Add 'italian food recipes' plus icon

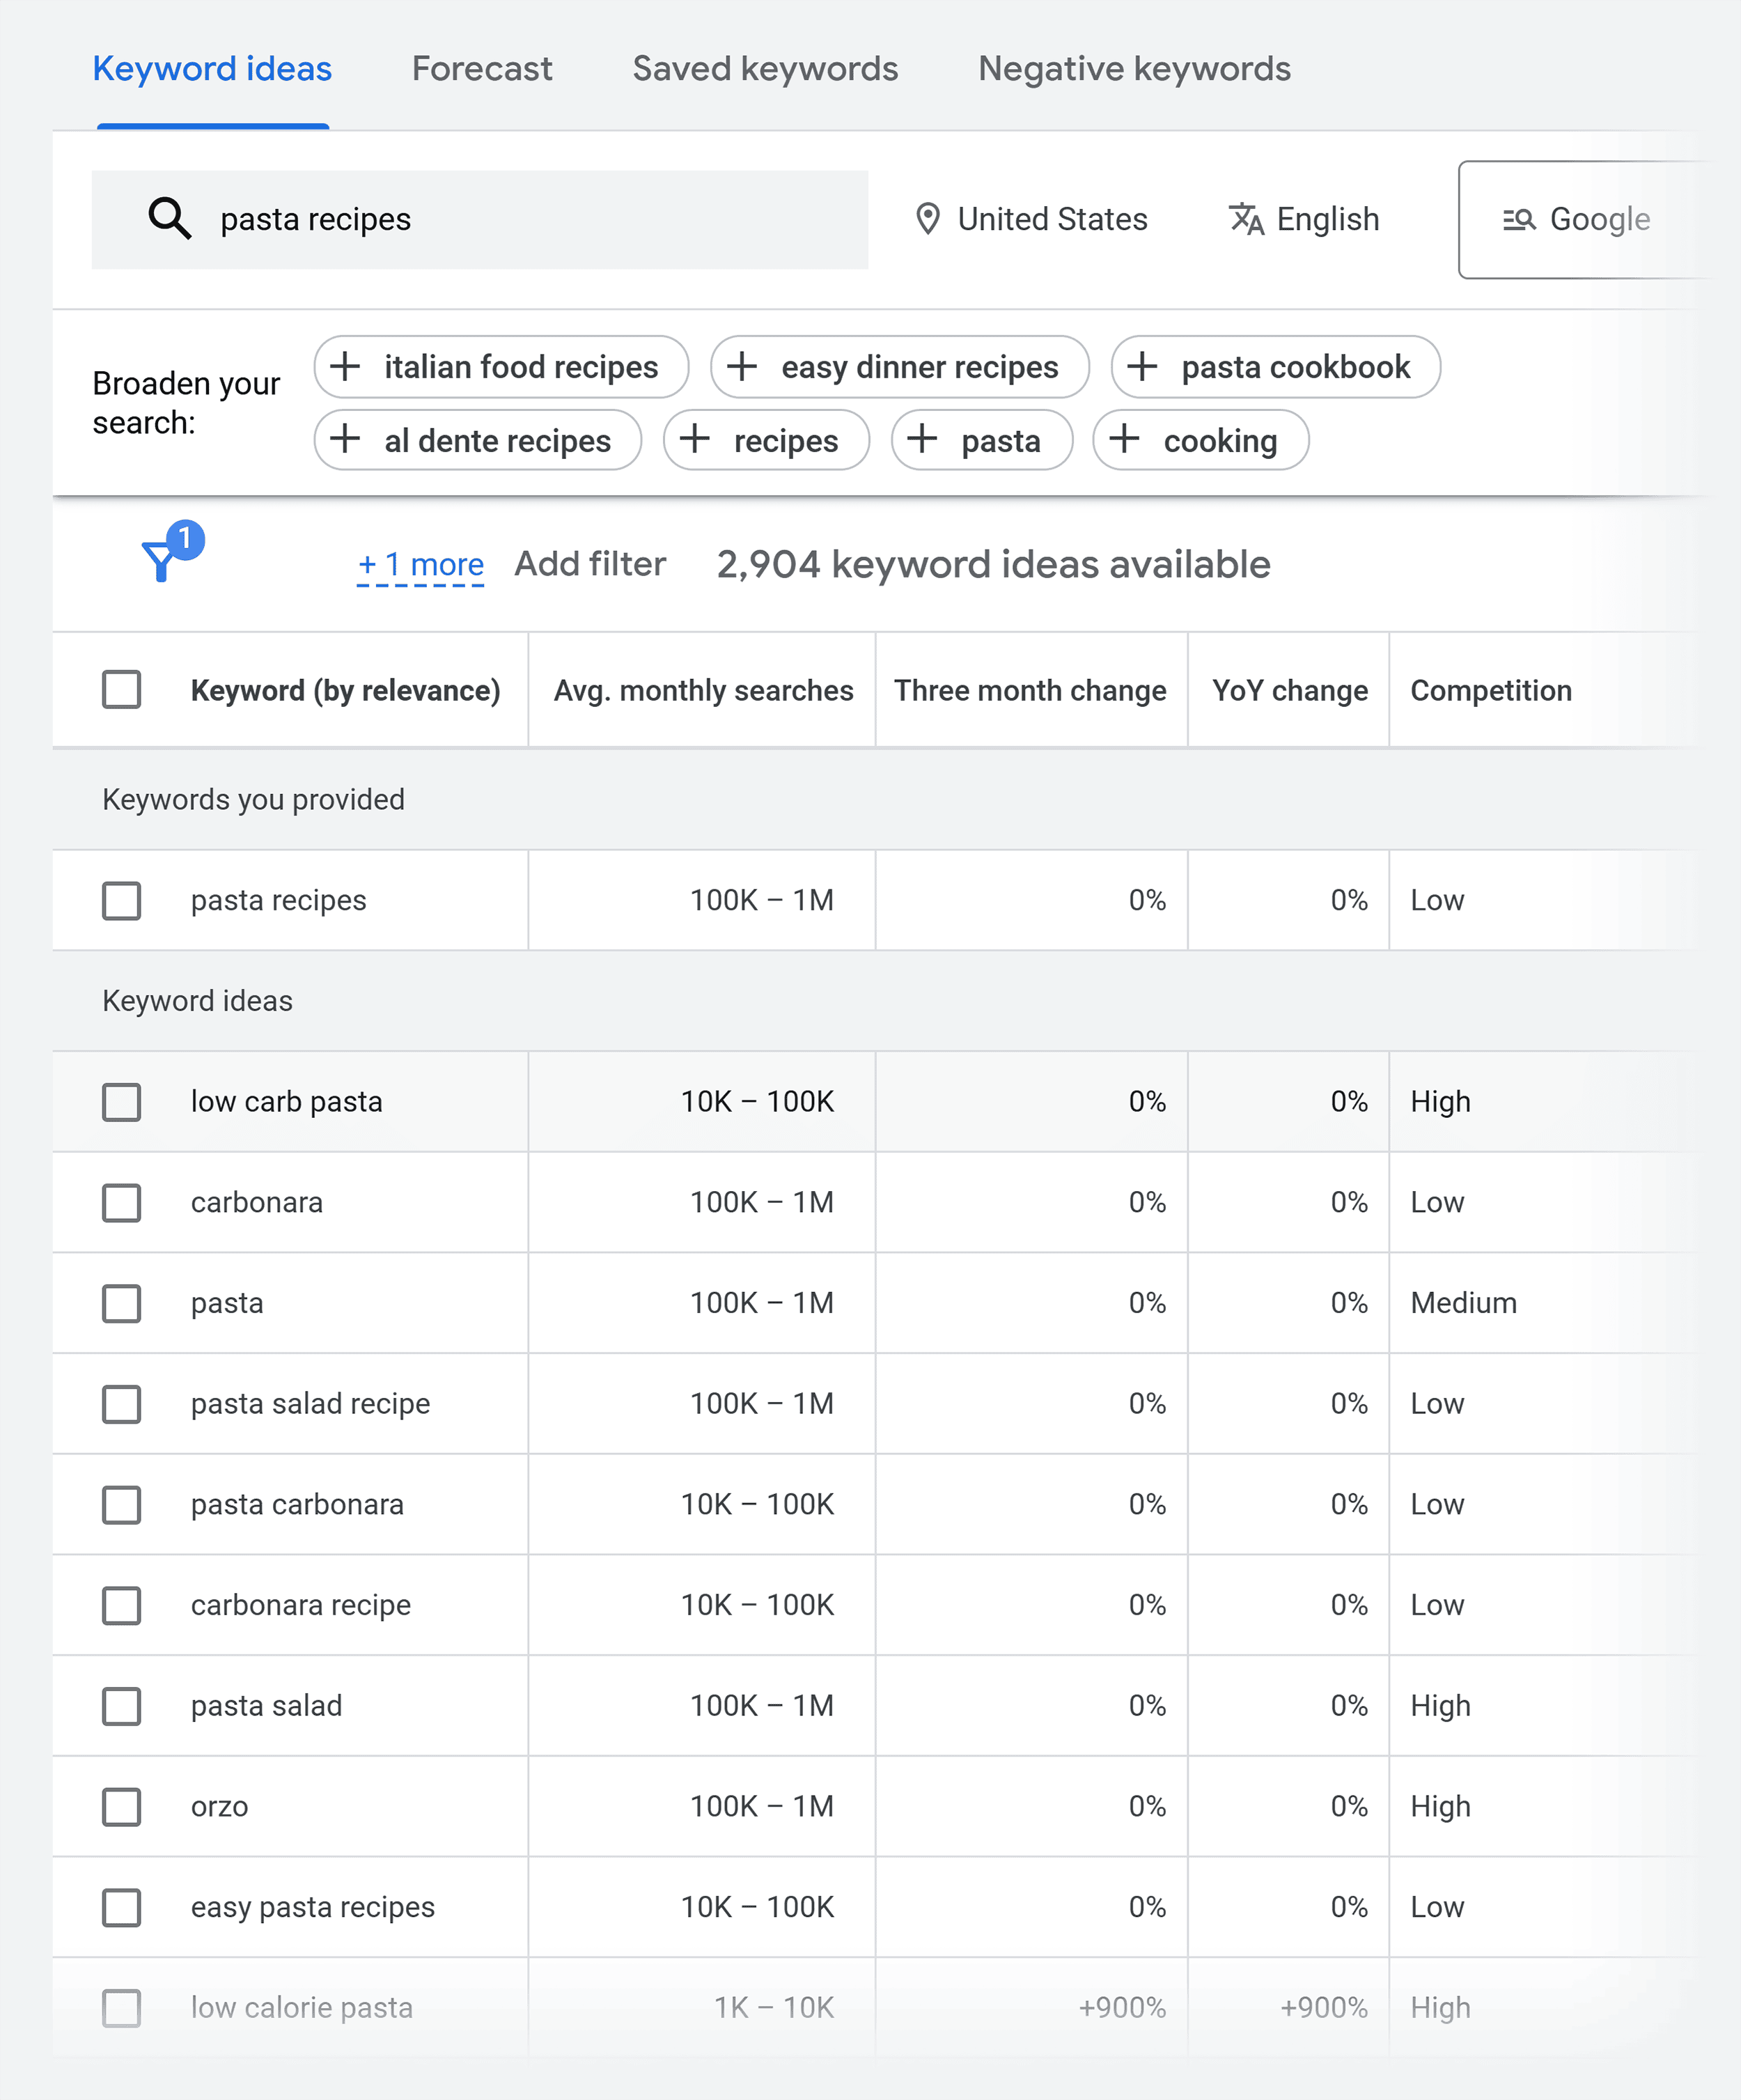click(345, 367)
